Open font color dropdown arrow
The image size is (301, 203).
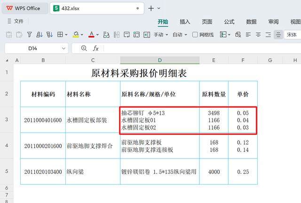pos(97,35)
